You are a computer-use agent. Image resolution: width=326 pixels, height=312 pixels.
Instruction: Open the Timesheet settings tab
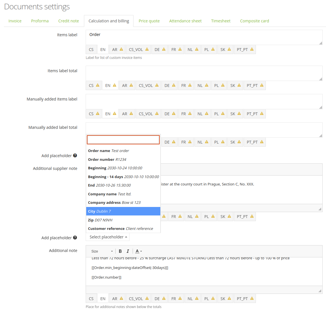click(x=221, y=21)
